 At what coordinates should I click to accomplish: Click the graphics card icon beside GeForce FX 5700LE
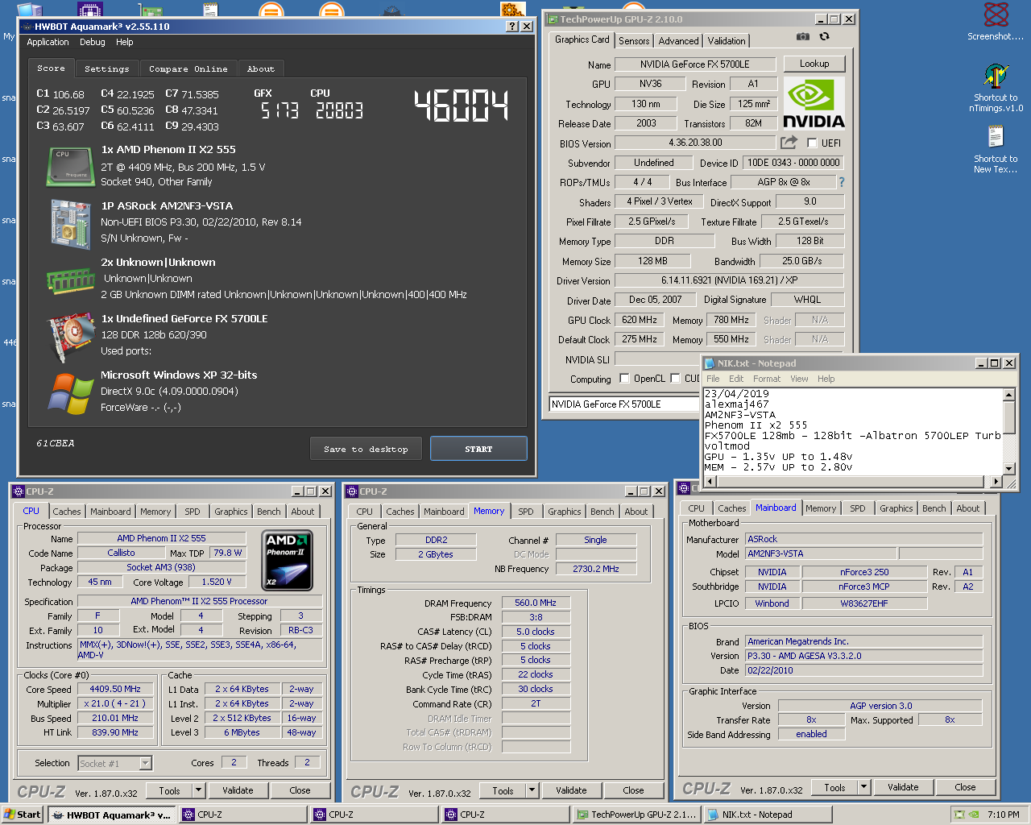[x=72, y=337]
